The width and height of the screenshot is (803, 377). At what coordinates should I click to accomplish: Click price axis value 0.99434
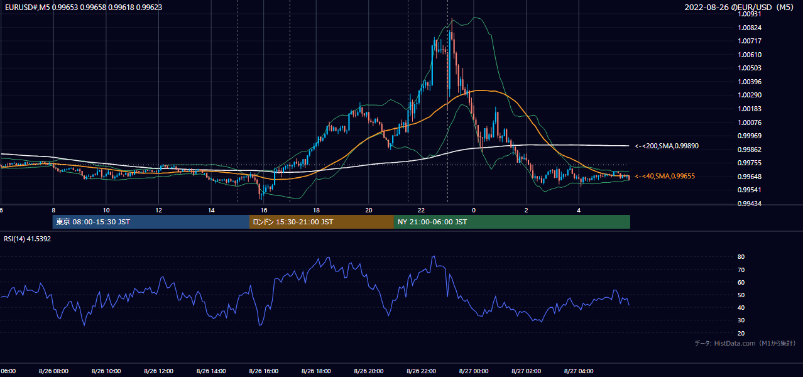(750, 204)
